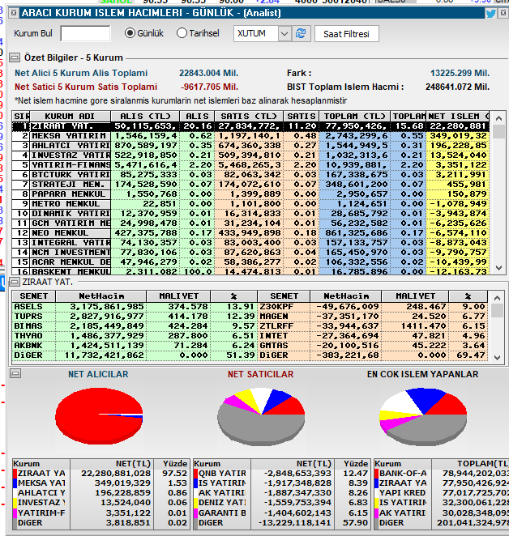Click BANK-OF-A row in most traded
Screen dimensions: 509x536
point(441,474)
